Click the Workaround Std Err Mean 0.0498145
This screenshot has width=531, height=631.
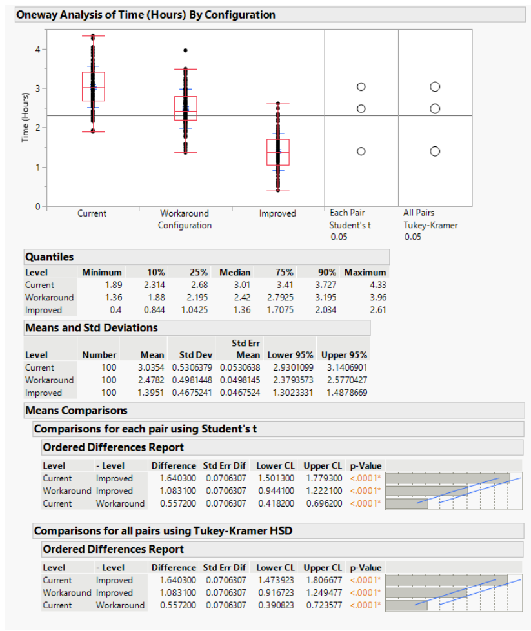240,380
